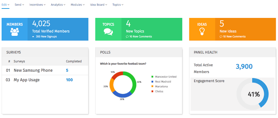Click the blue Real Madraid legend swatch
Viewport: 278px width, 118px height.
152,82
